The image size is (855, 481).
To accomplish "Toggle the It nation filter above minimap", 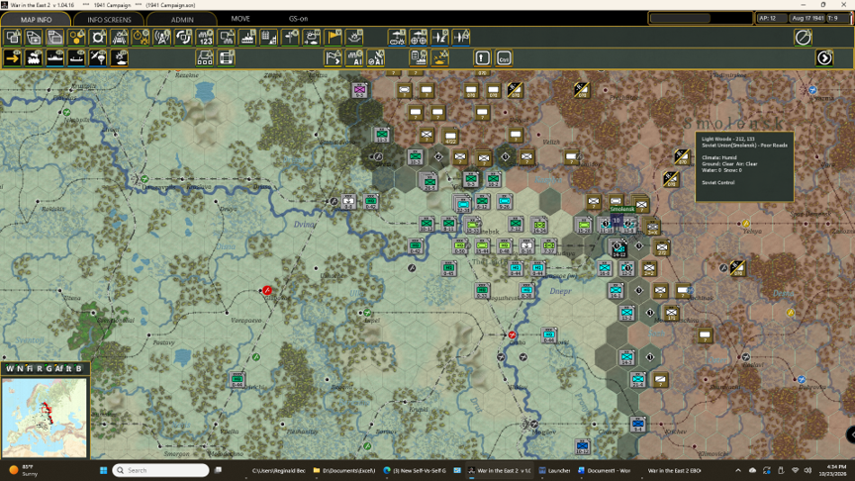I will coord(68,368).
